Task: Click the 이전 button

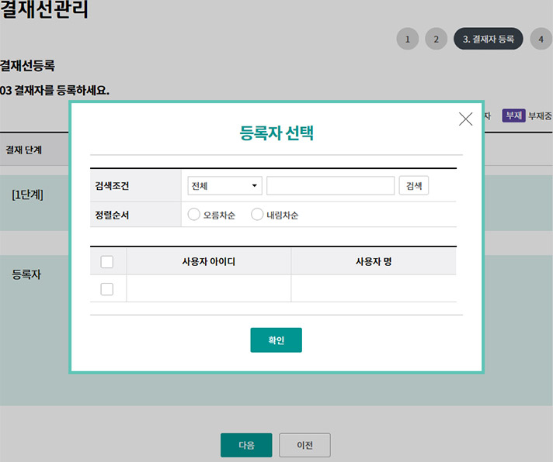Action: click(304, 445)
